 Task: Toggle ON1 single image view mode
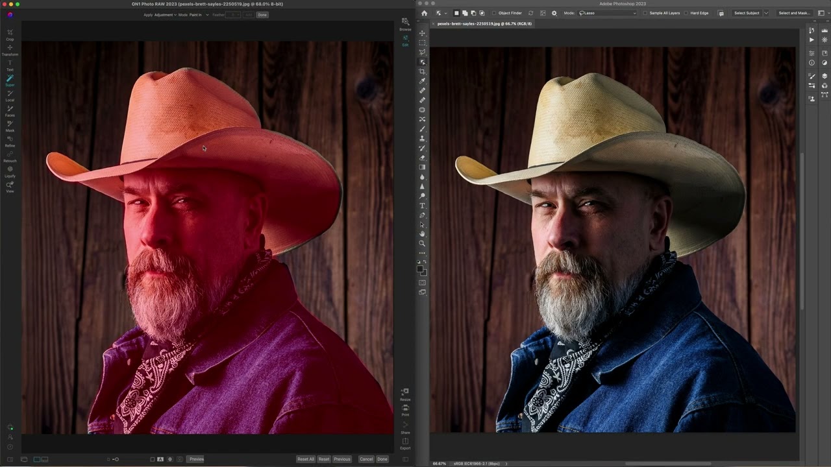click(37, 459)
